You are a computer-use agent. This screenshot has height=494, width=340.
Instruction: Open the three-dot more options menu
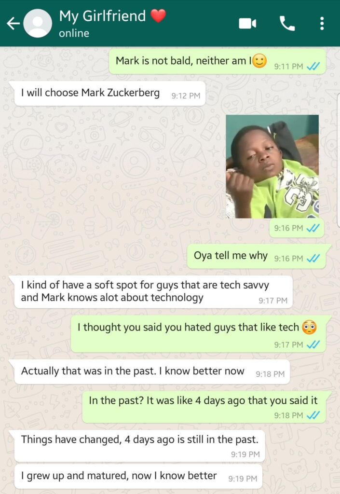point(322,23)
